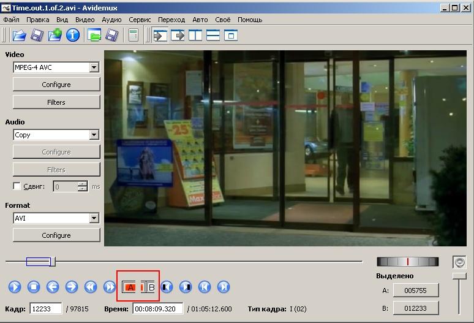
Task: Click the audio shift value field
Action: point(66,186)
